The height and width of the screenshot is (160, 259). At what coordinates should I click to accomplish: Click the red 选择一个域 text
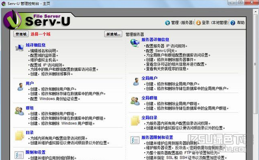pyautogui.click(x=40, y=34)
